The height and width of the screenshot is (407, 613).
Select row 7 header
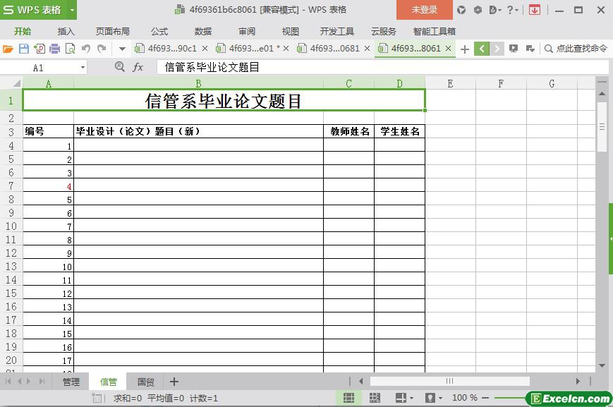pyautogui.click(x=11, y=186)
